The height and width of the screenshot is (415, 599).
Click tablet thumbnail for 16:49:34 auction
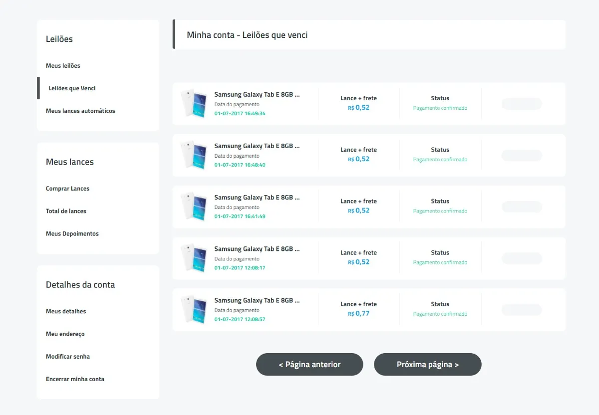(194, 104)
